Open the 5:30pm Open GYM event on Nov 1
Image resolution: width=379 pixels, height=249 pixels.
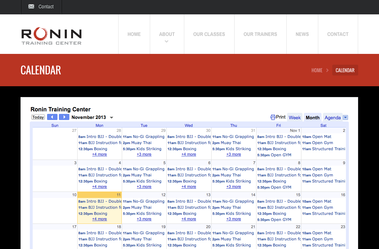pos(274,155)
